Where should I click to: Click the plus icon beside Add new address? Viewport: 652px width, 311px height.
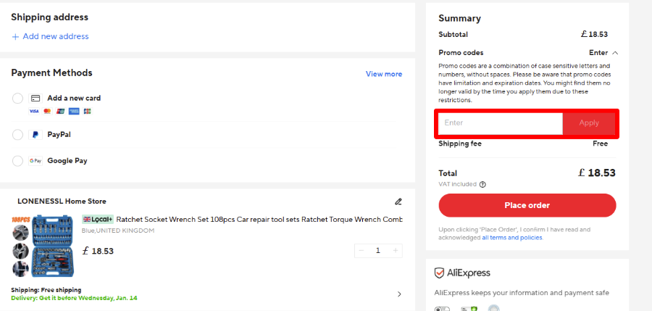pyautogui.click(x=15, y=37)
